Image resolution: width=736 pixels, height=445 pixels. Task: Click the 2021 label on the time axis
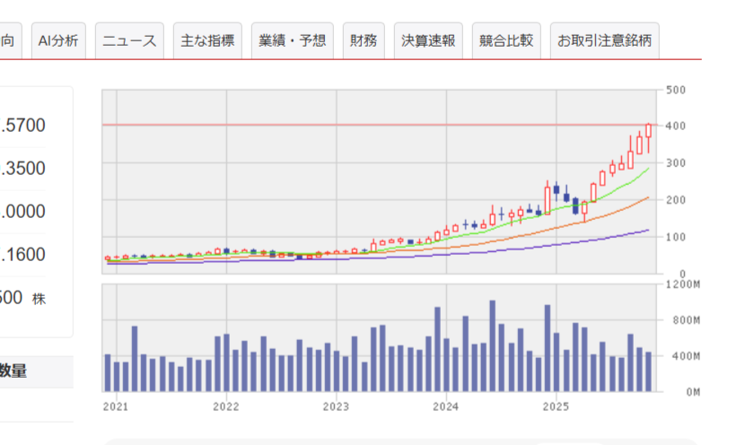(x=116, y=406)
